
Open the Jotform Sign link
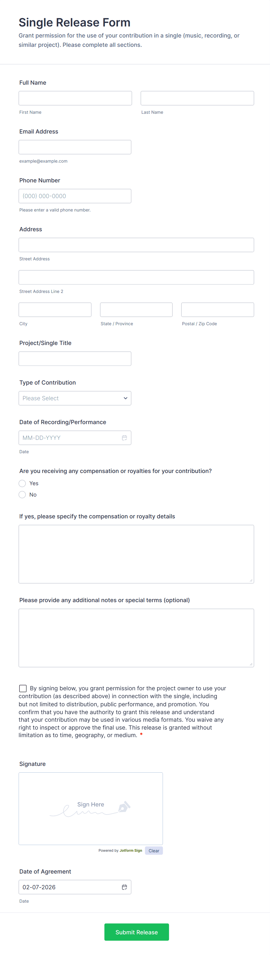(131, 851)
